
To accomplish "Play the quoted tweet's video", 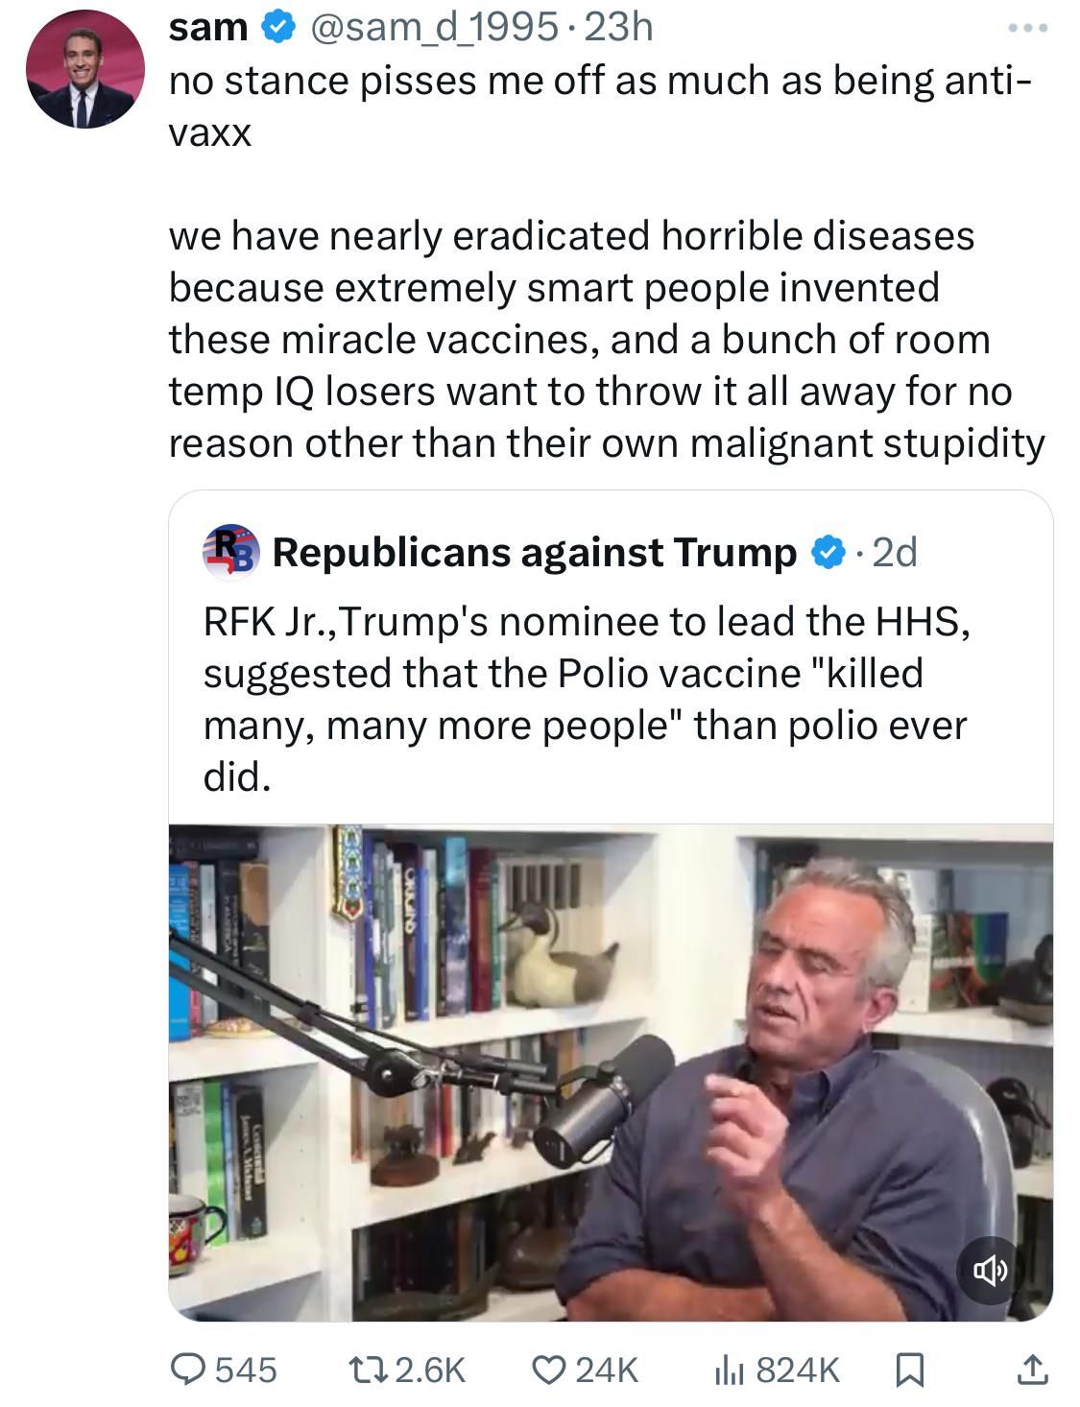I will point(611,1071).
